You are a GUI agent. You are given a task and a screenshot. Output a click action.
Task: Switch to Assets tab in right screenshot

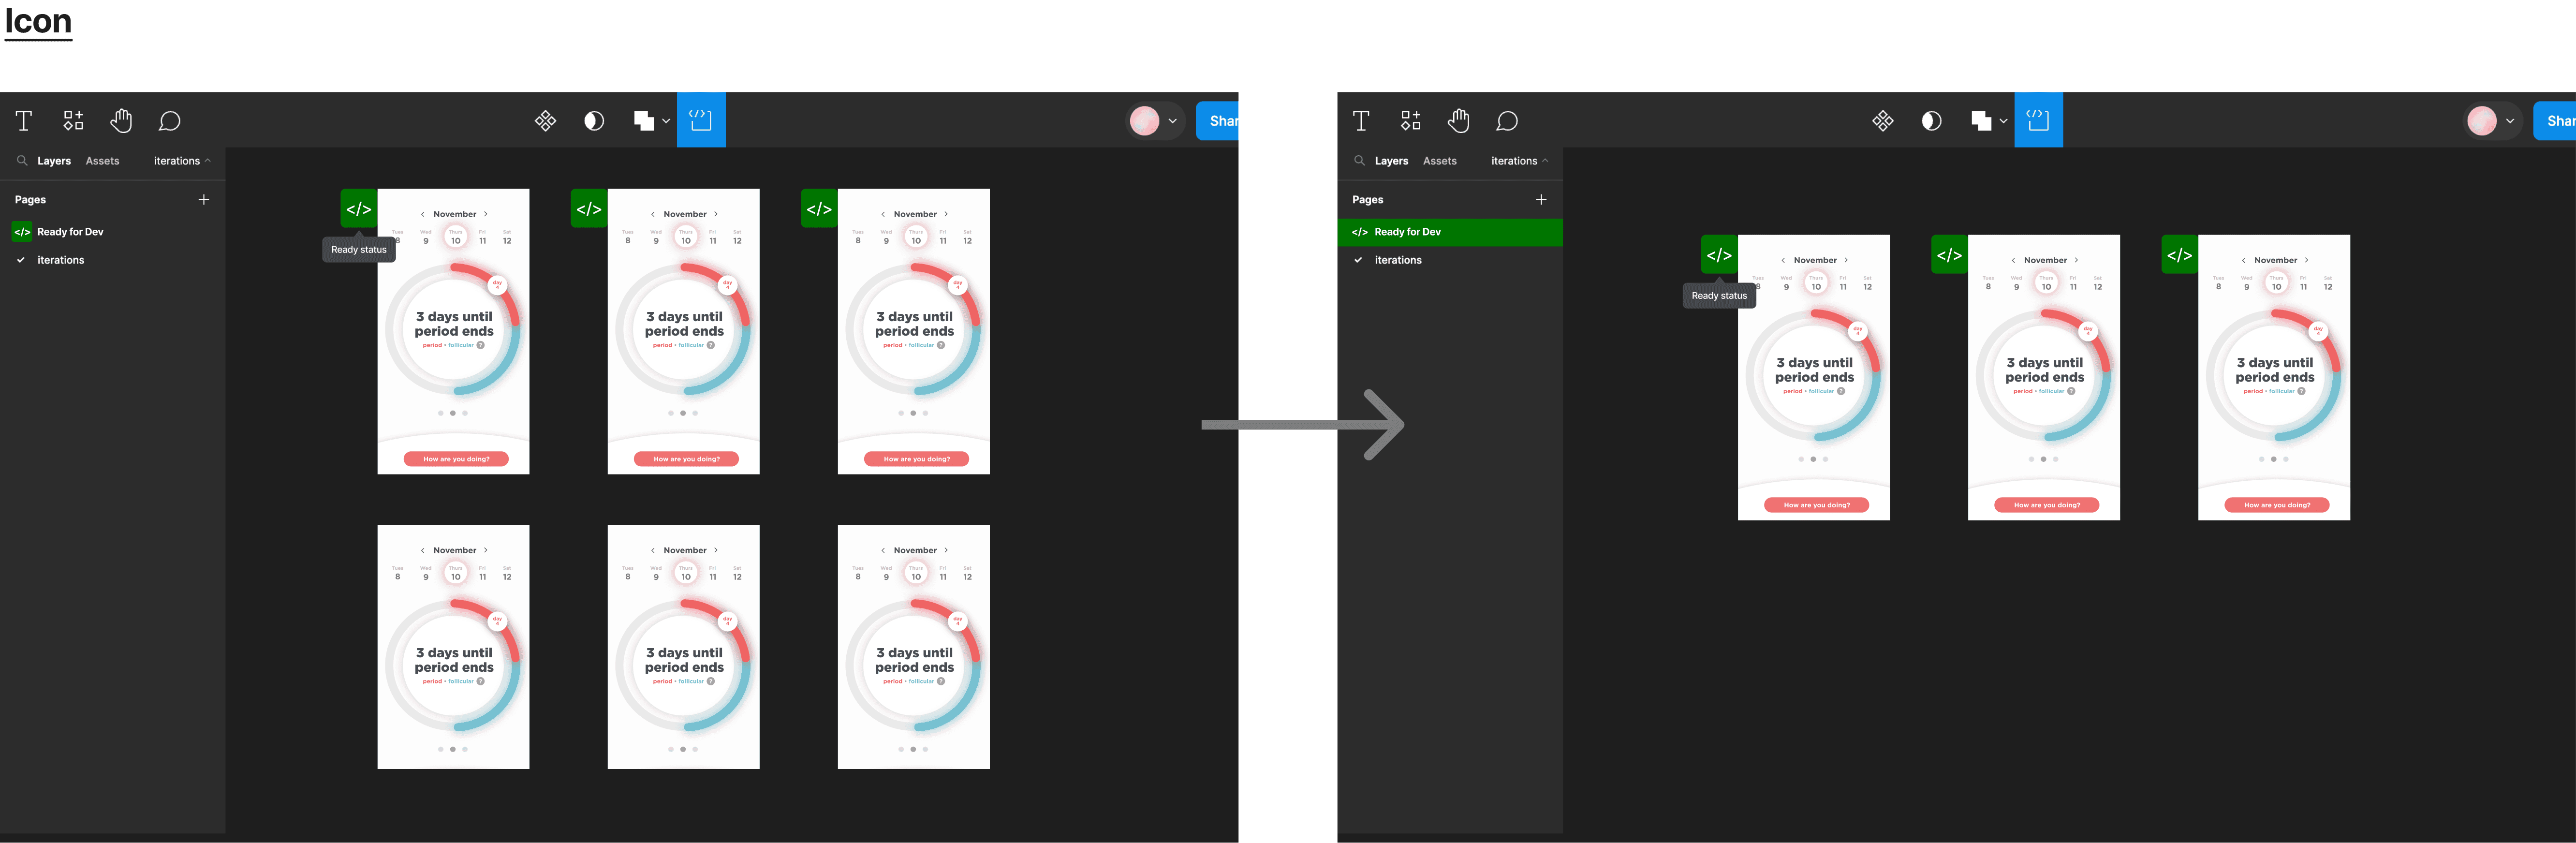coord(1439,161)
